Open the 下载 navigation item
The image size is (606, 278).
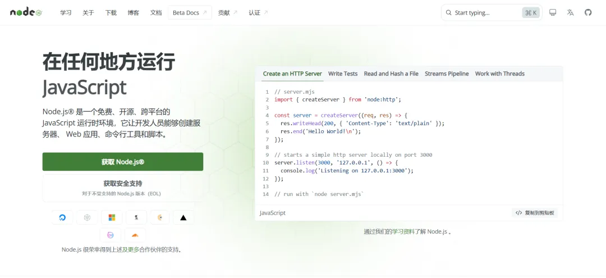coord(111,13)
